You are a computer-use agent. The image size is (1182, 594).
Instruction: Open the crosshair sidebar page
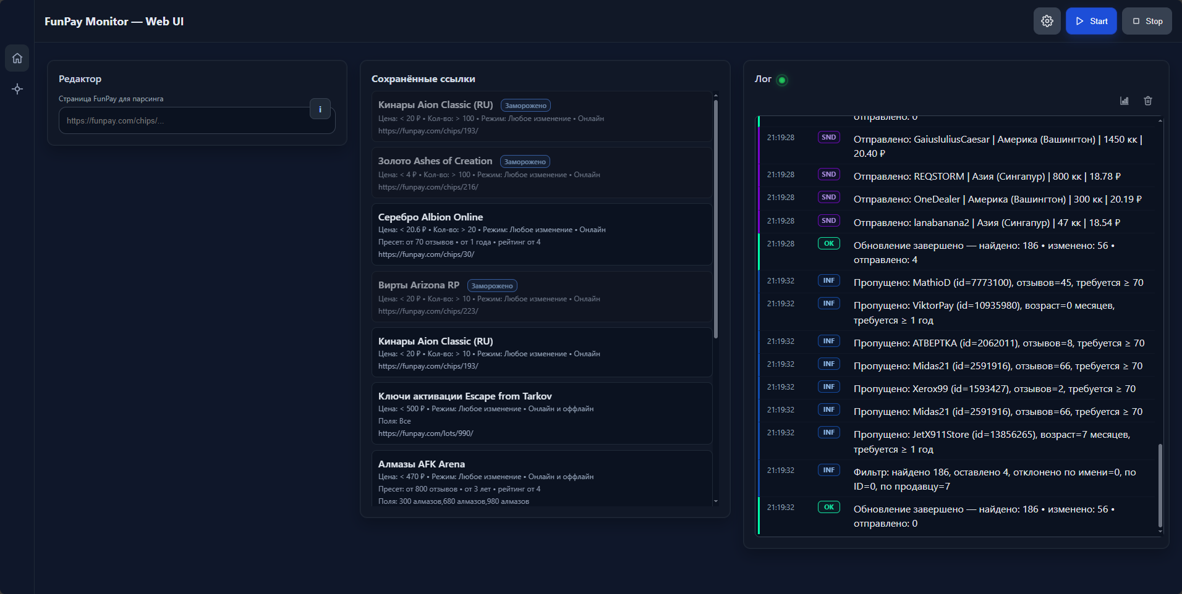point(17,89)
